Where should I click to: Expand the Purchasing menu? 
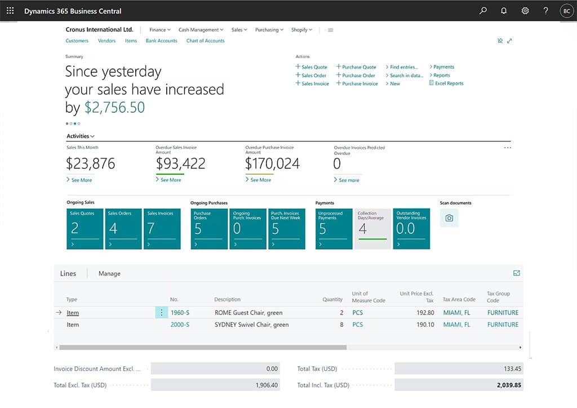point(269,30)
